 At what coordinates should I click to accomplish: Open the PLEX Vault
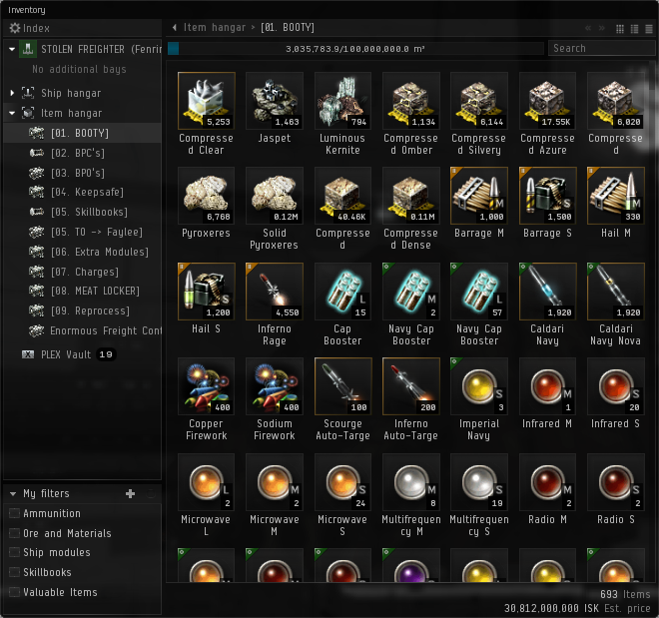82,354
